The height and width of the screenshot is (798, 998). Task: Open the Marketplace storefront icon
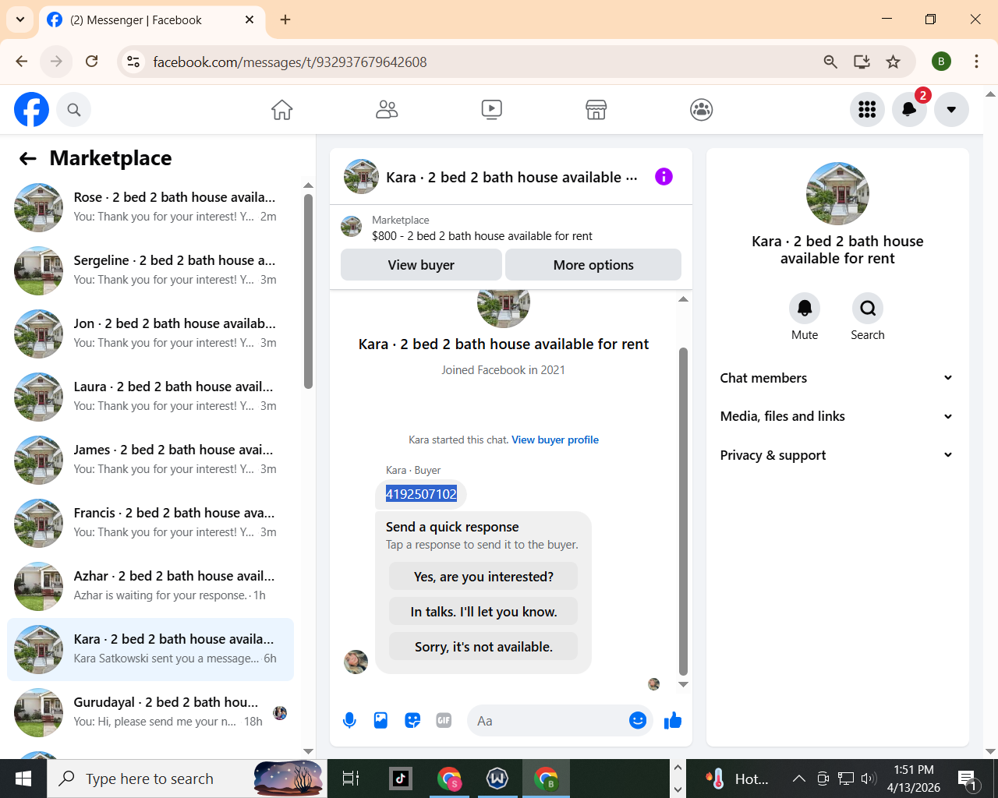596,110
